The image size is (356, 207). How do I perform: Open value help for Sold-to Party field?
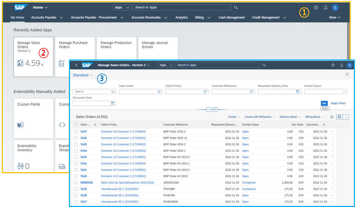(205, 92)
